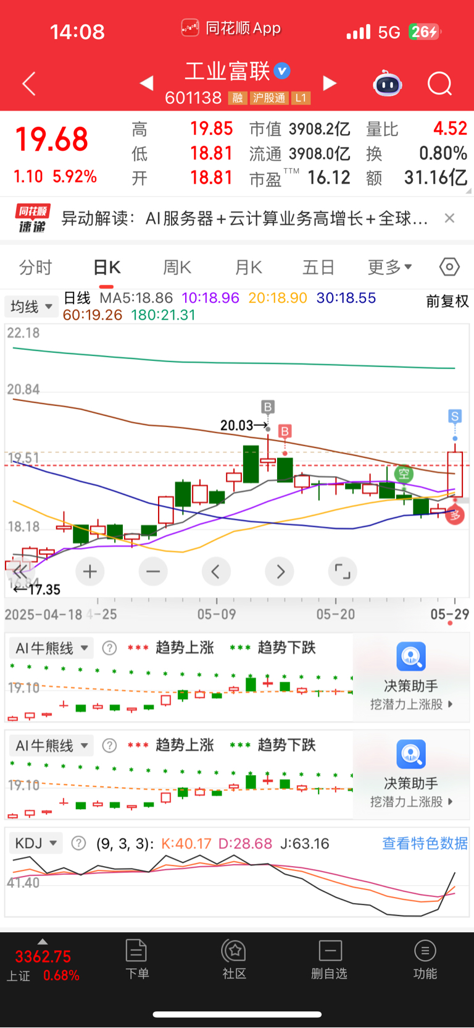Viewport: 474px width, 1028px height.
Task: Tap the 融 margin tag
Action: (237, 98)
